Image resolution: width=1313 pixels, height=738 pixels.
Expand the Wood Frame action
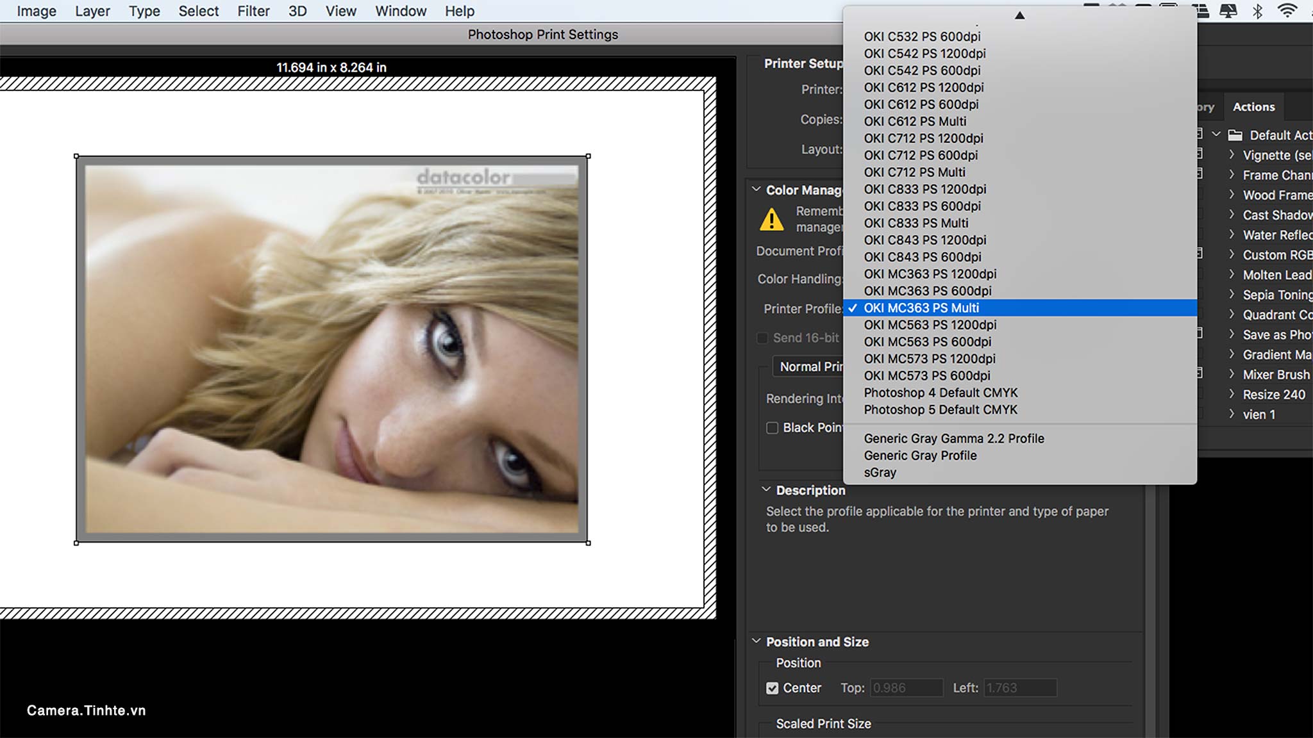[1232, 194]
